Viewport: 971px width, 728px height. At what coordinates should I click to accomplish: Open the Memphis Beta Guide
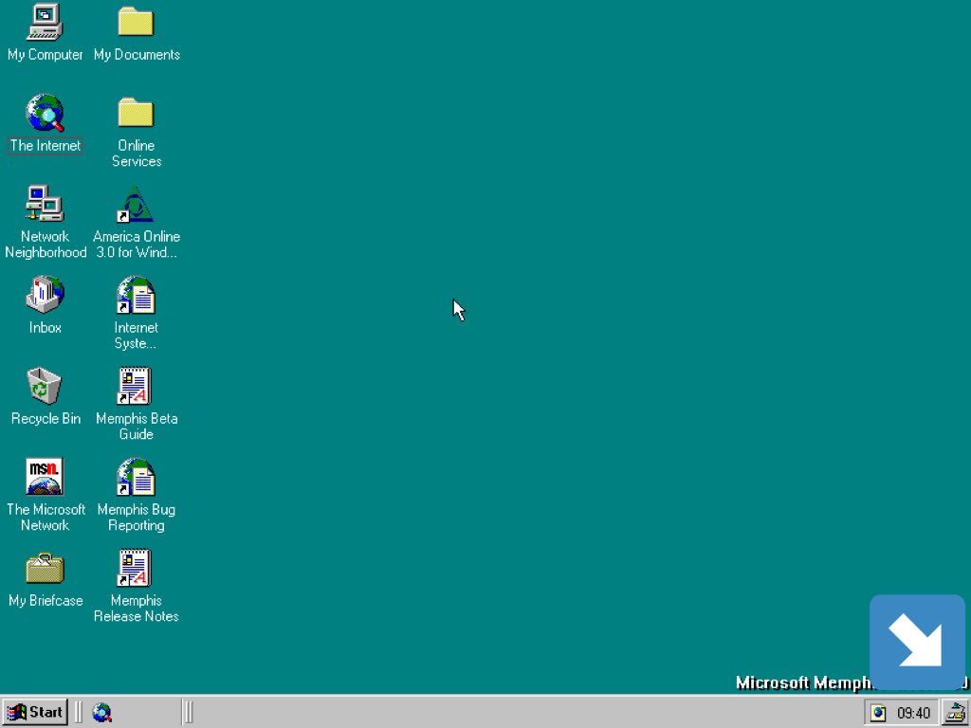136,387
